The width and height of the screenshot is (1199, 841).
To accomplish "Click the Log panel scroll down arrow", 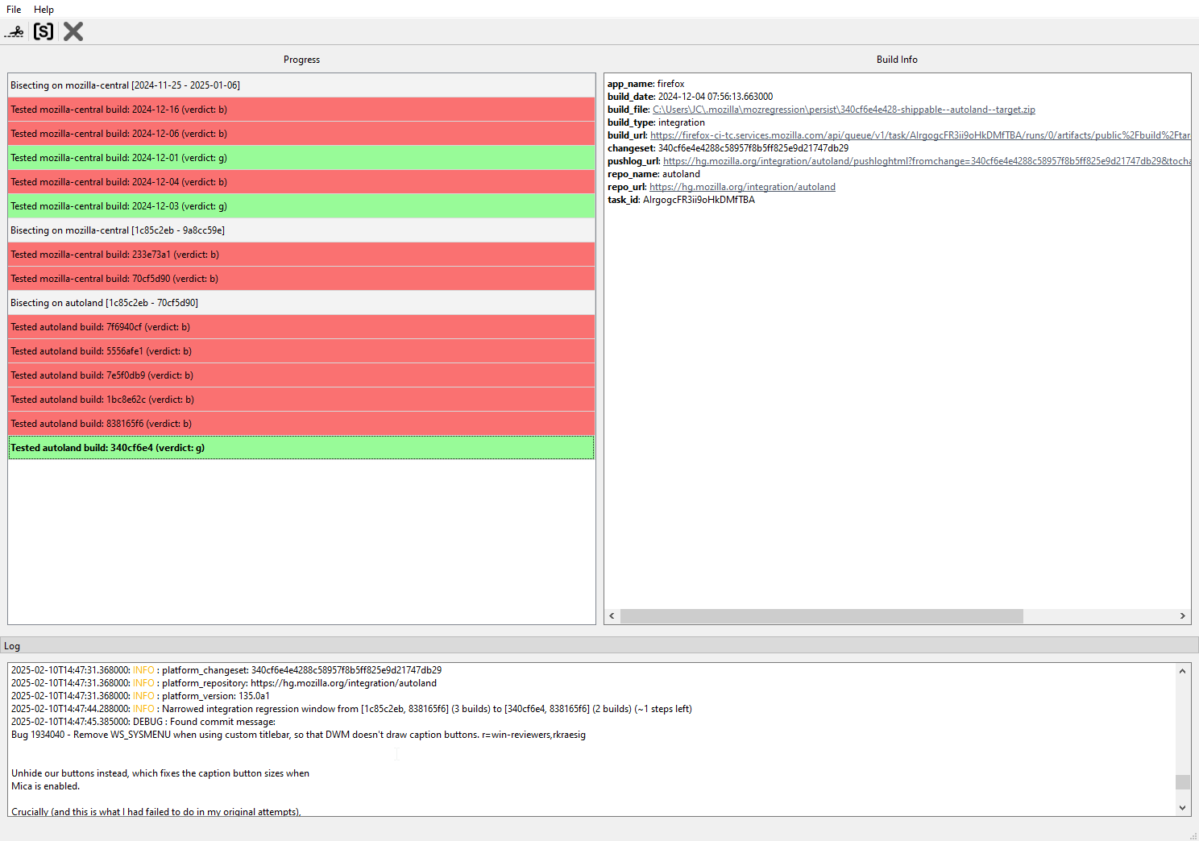I will 1182,808.
